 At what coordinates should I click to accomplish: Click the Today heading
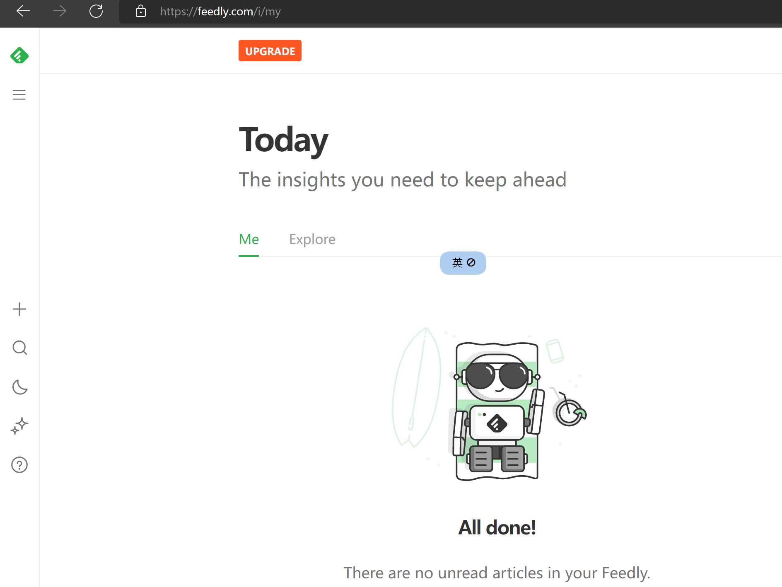[283, 140]
